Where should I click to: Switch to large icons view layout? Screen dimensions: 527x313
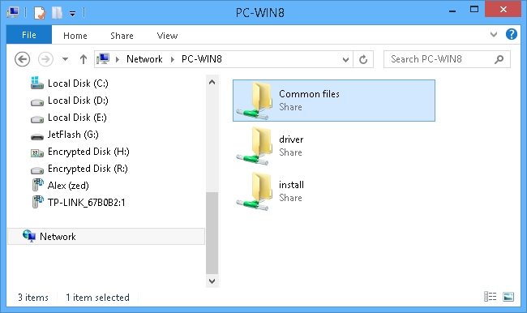[x=508, y=297]
